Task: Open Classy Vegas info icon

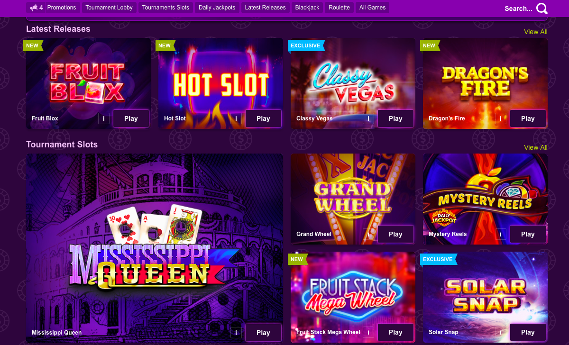Action: click(x=368, y=118)
